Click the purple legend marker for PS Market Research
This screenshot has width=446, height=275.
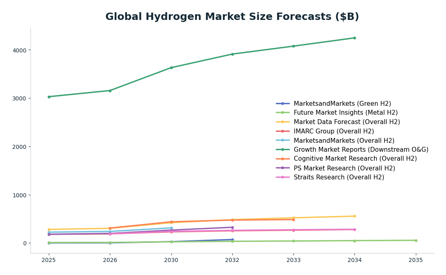coord(283,168)
